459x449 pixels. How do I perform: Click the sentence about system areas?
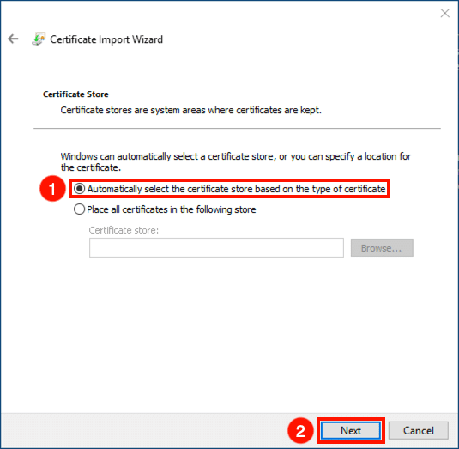190,110
